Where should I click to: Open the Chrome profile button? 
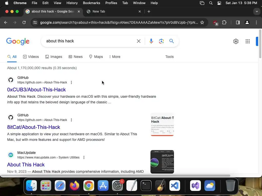tap(247, 22)
